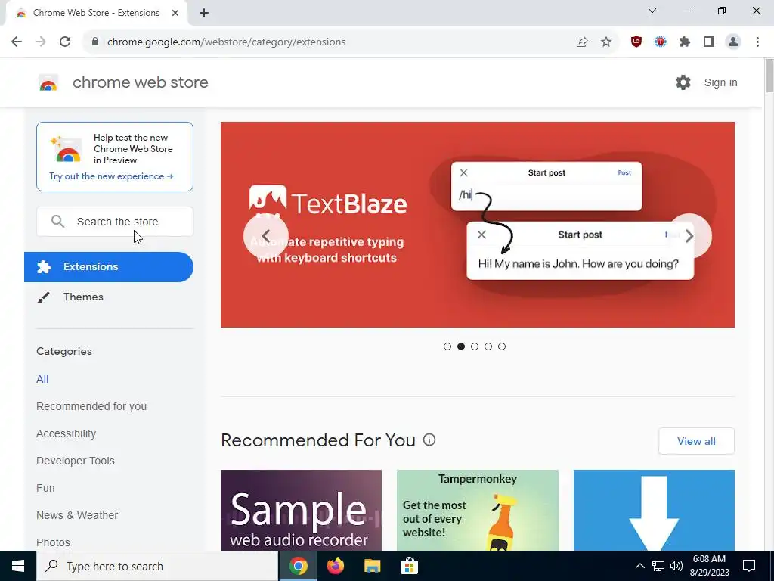Open Chrome from the taskbar
Screen dimensions: 774x581
(298, 566)
